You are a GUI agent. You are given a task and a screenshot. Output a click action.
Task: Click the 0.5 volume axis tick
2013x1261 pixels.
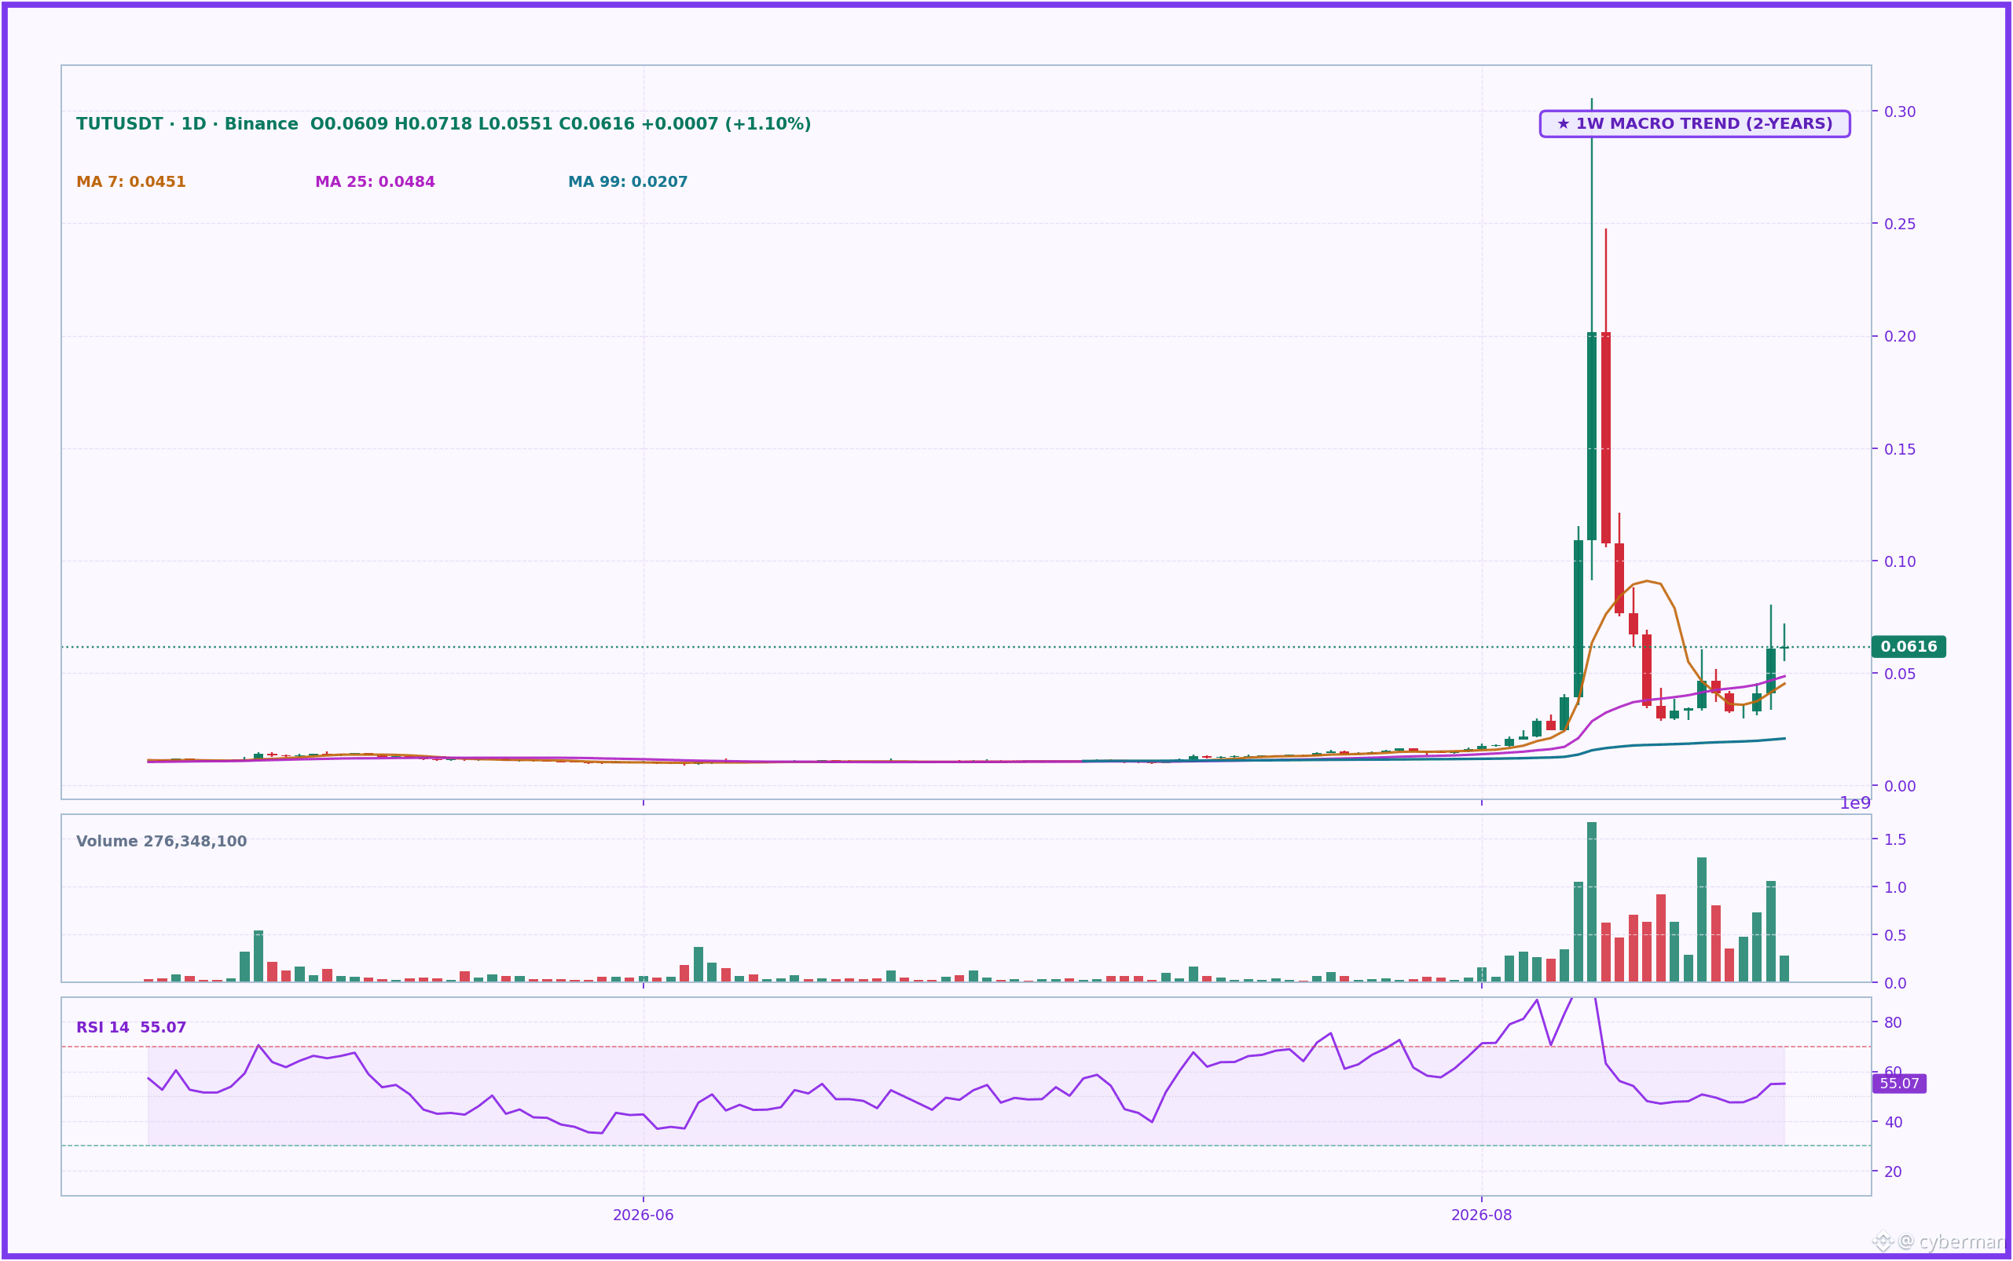point(1895,936)
